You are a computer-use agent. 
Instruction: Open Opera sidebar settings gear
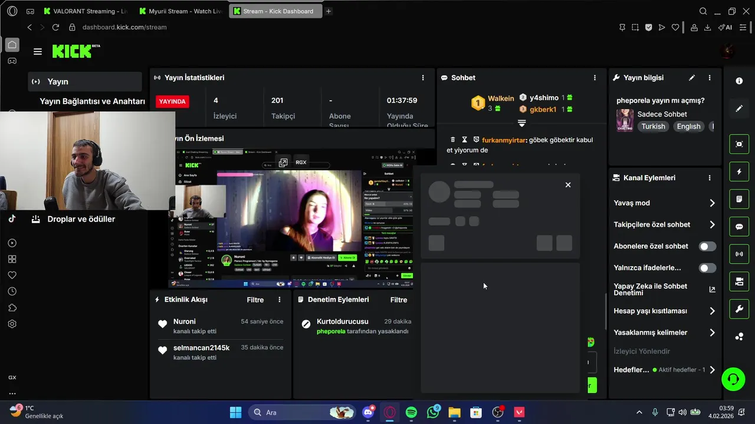12,324
